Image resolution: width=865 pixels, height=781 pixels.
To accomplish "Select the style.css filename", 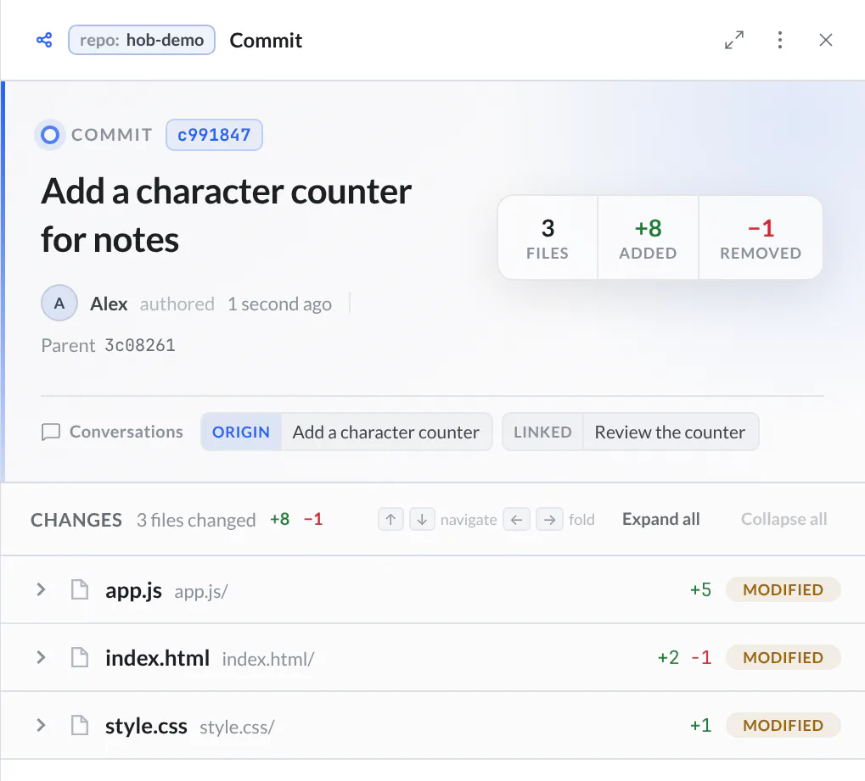I will pyautogui.click(x=146, y=727).
